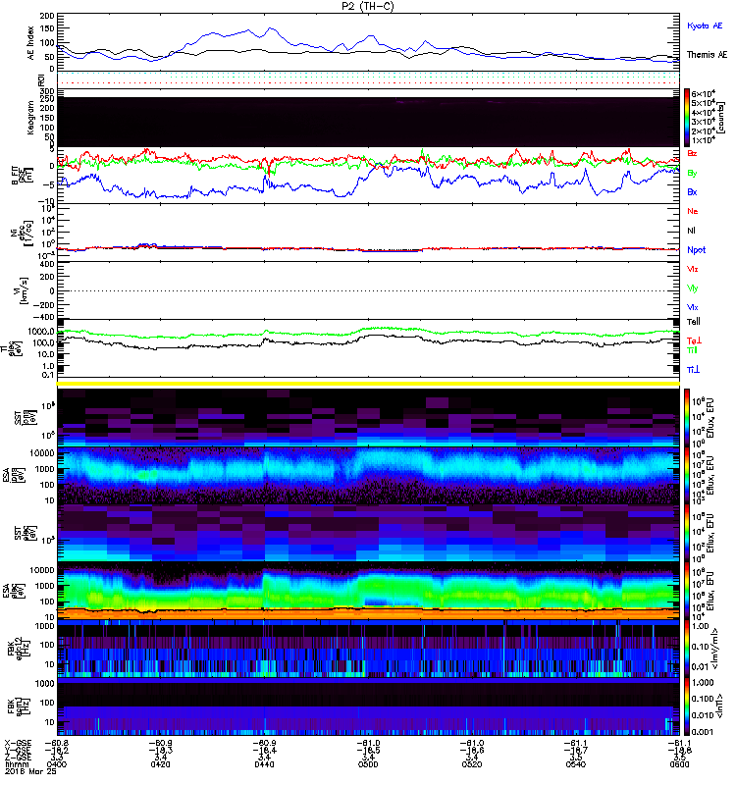
Task: Select the '6×10⁴' color bar tick label
Action: pyautogui.click(x=703, y=93)
